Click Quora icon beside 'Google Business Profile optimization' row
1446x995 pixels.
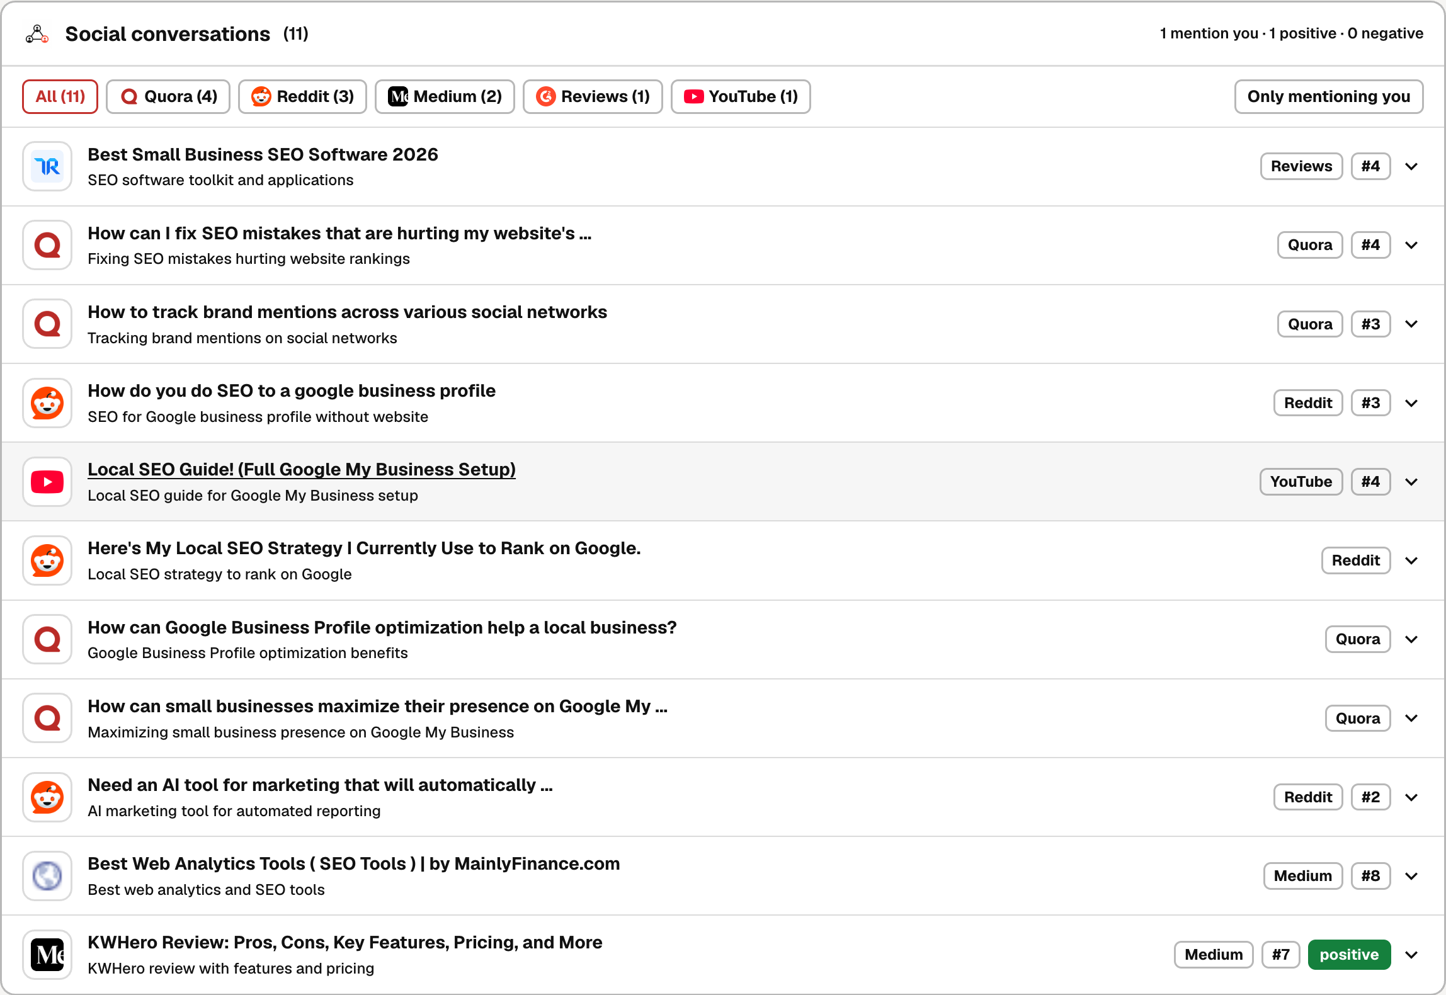47,639
